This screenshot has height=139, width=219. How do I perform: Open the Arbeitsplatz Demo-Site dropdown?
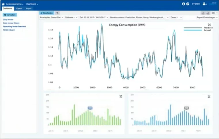coord(51,18)
